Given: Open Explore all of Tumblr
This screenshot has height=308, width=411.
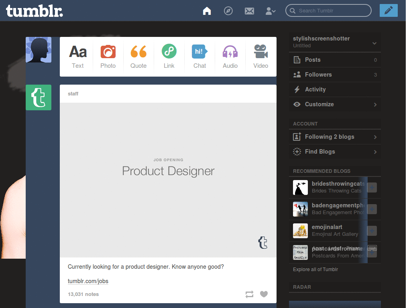Looking at the screenshot, I should click(315, 269).
